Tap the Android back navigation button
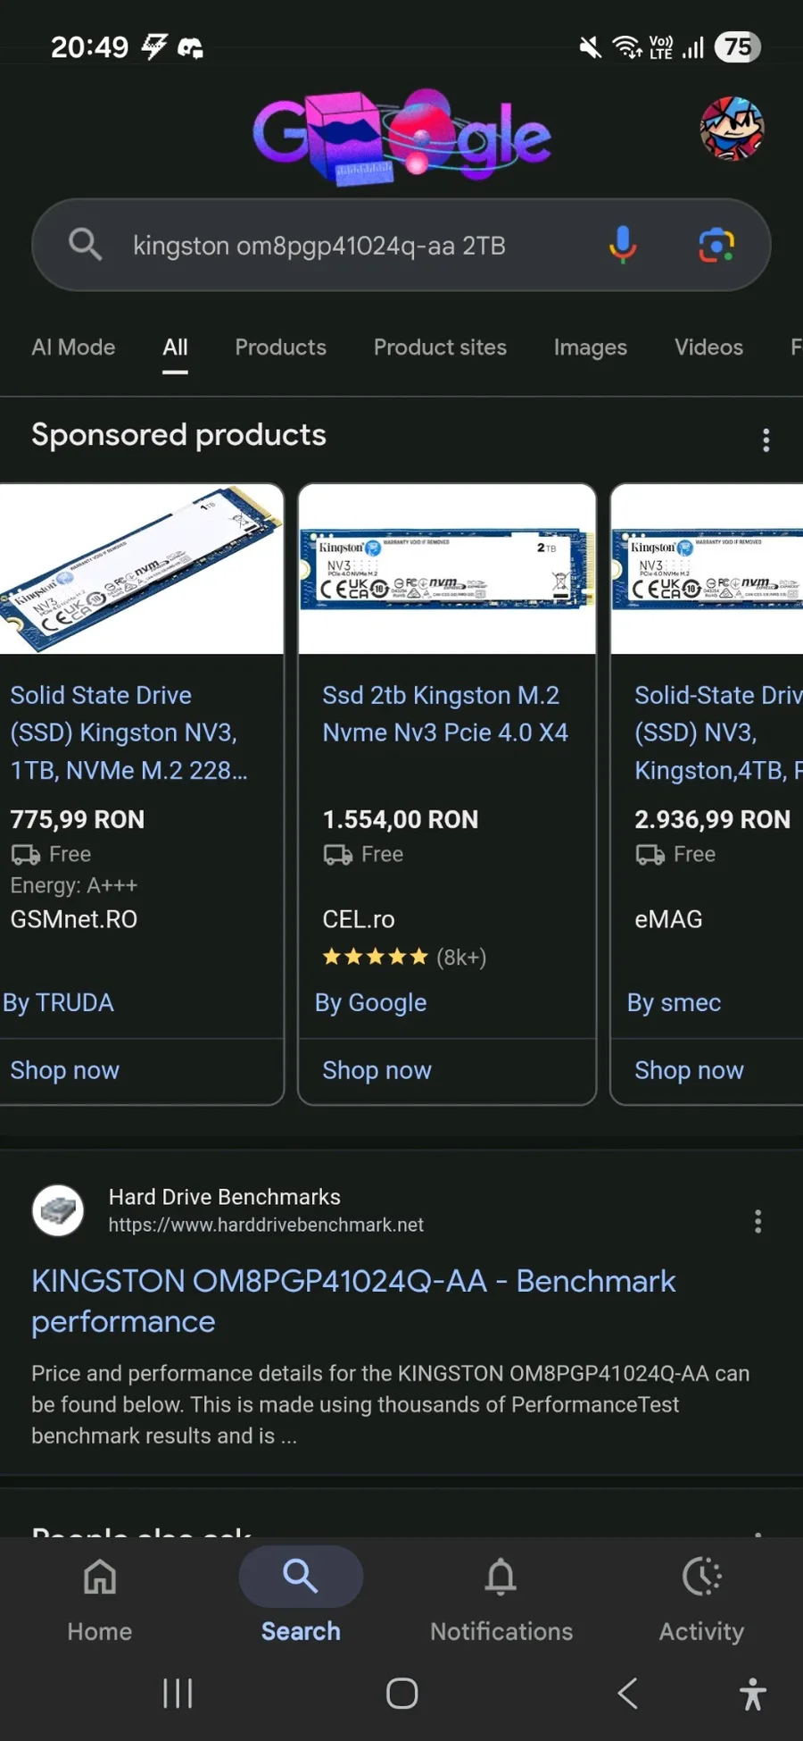The width and height of the screenshot is (803, 1741). (628, 1693)
